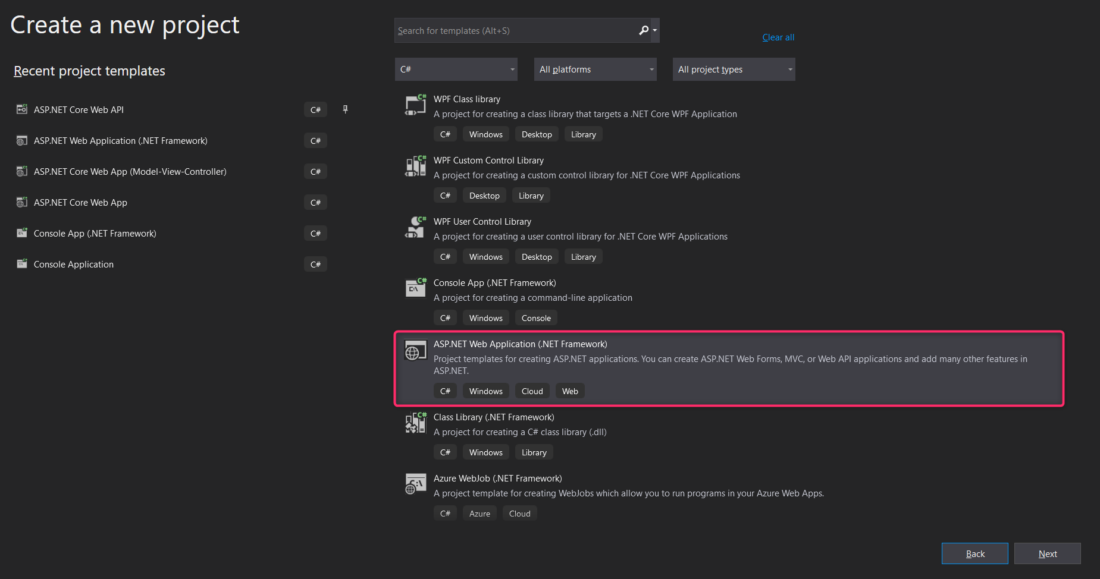Click the Windows tag under Class Library (.NET Framework)
Viewport: 1100px width, 579px height.
tap(486, 452)
